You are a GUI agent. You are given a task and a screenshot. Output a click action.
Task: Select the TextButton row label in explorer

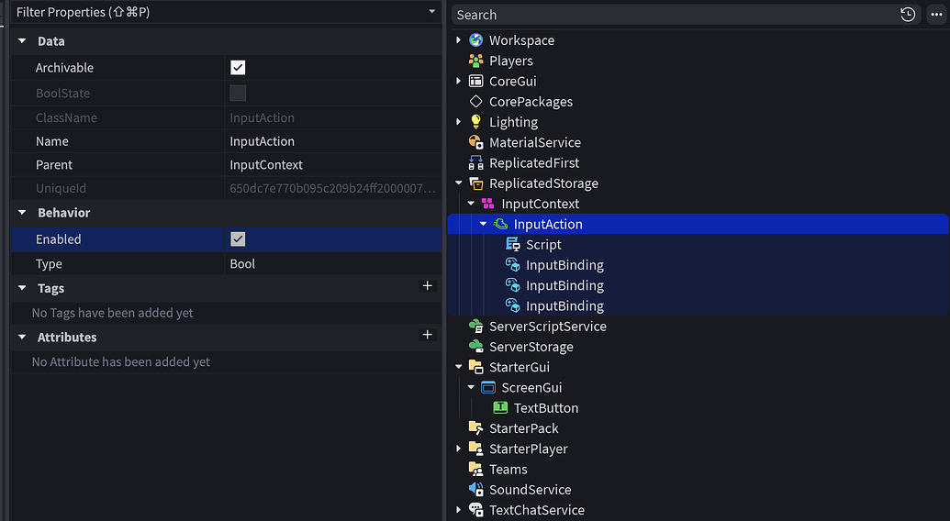546,408
